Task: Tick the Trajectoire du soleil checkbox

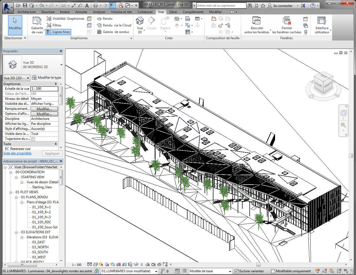Action: pos(33,139)
